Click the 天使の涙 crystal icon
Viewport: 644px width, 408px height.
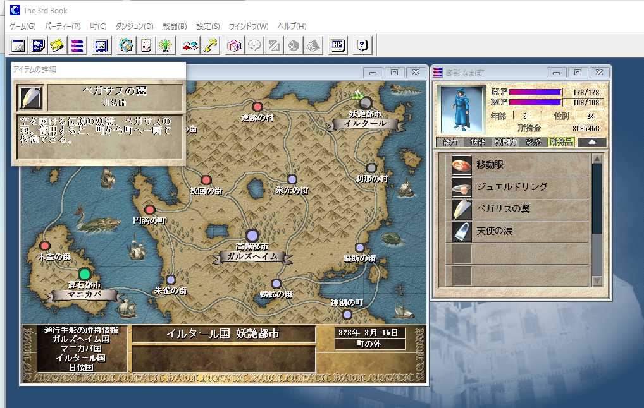coord(461,232)
